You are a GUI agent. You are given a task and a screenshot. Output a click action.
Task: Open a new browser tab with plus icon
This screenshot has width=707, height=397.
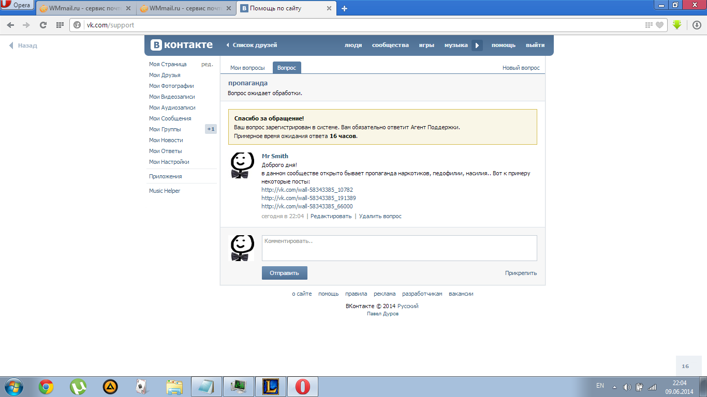(x=345, y=8)
